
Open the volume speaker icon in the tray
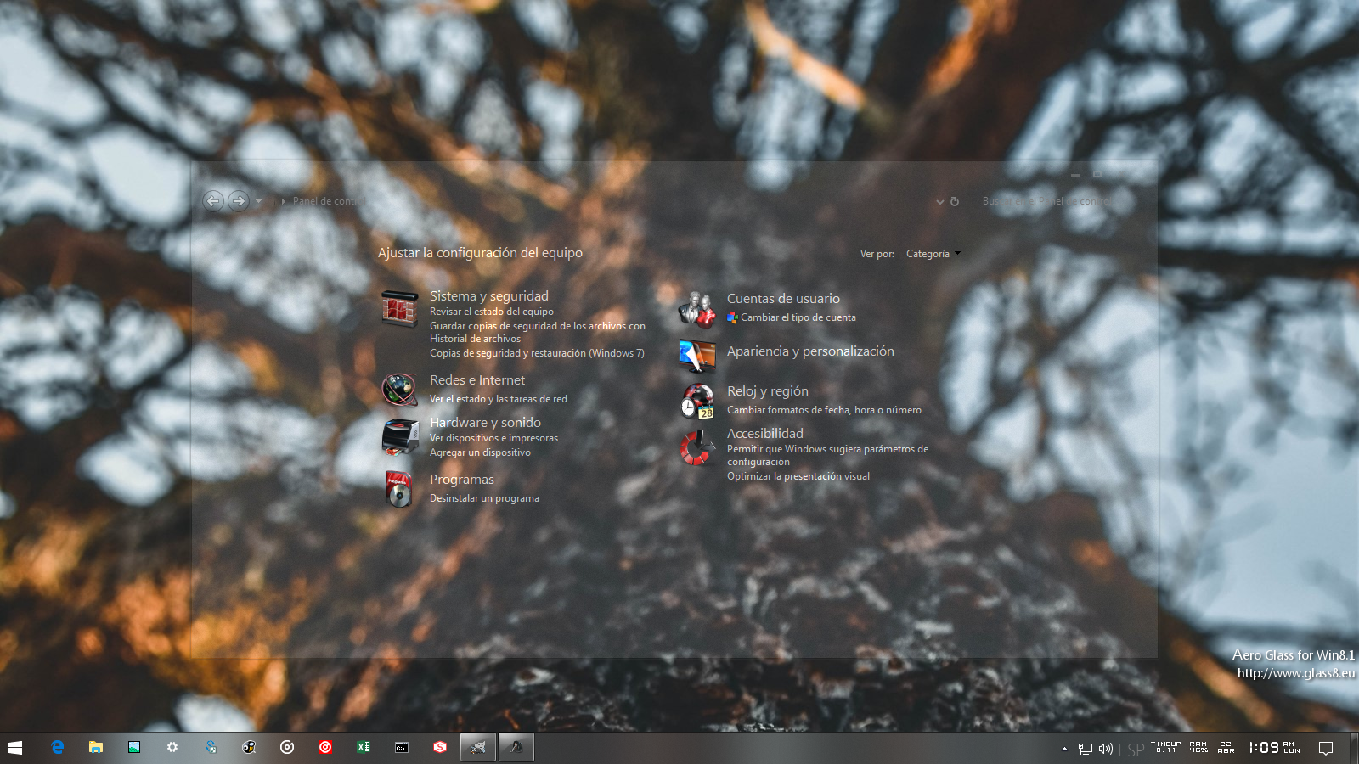(x=1105, y=749)
